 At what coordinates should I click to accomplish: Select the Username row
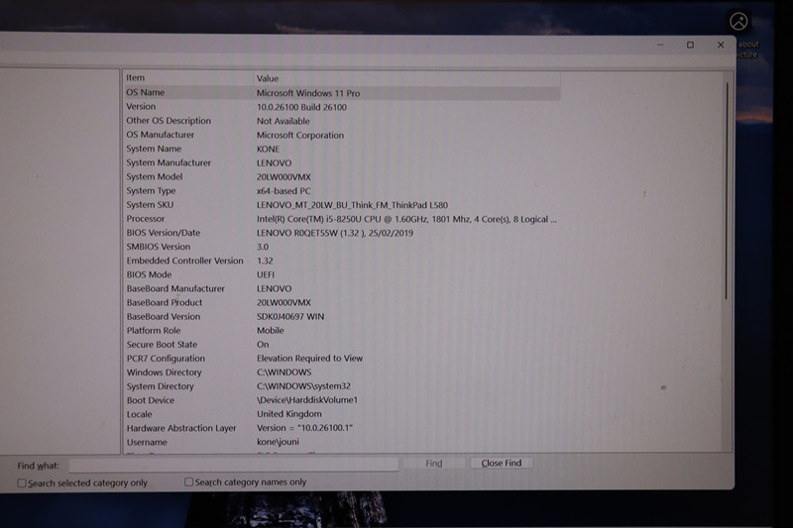click(x=341, y=442)
